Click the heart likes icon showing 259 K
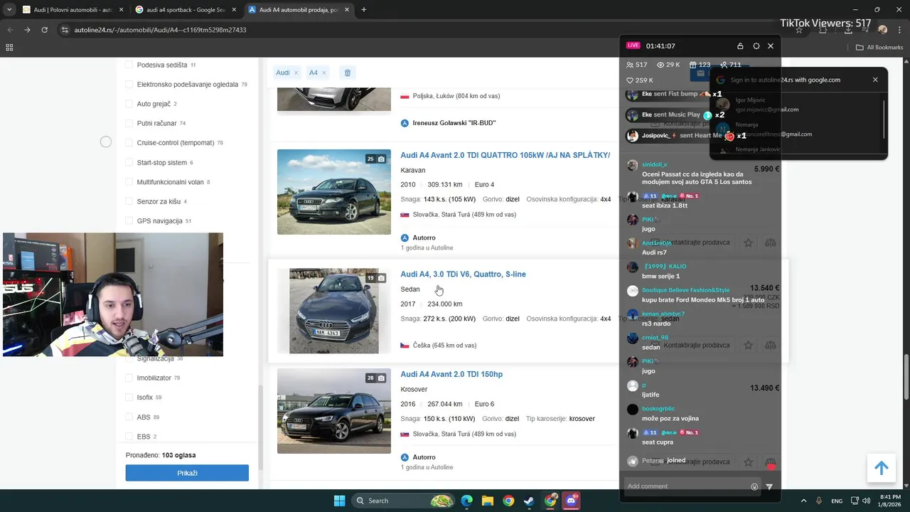Screen dimensions: 910x512 [629, 80]
